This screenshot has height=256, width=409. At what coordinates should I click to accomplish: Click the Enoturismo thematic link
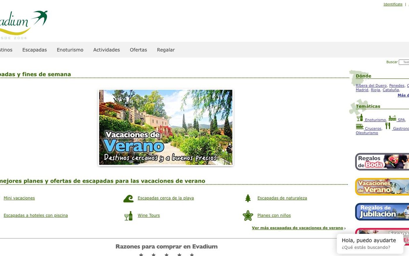coord(375,120)
